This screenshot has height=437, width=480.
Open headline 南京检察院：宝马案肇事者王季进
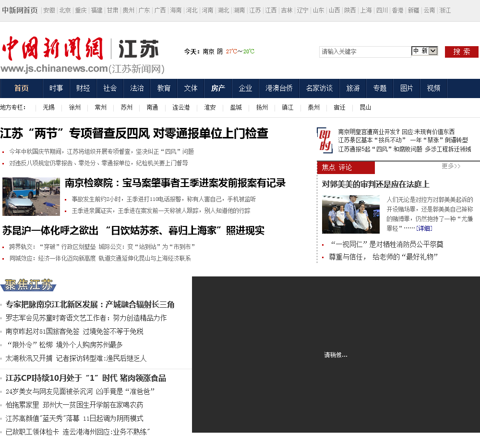coord(175,183)
